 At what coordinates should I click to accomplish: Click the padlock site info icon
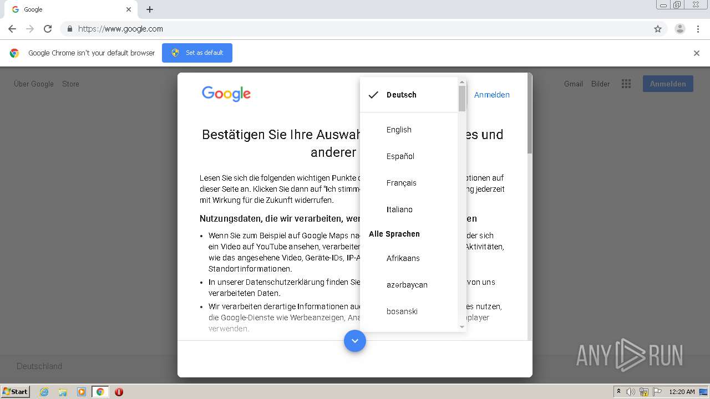69,29
